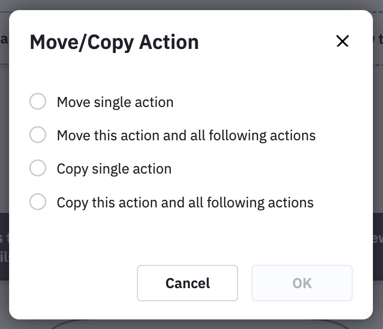Select the "Move single action" radio button

38,101
